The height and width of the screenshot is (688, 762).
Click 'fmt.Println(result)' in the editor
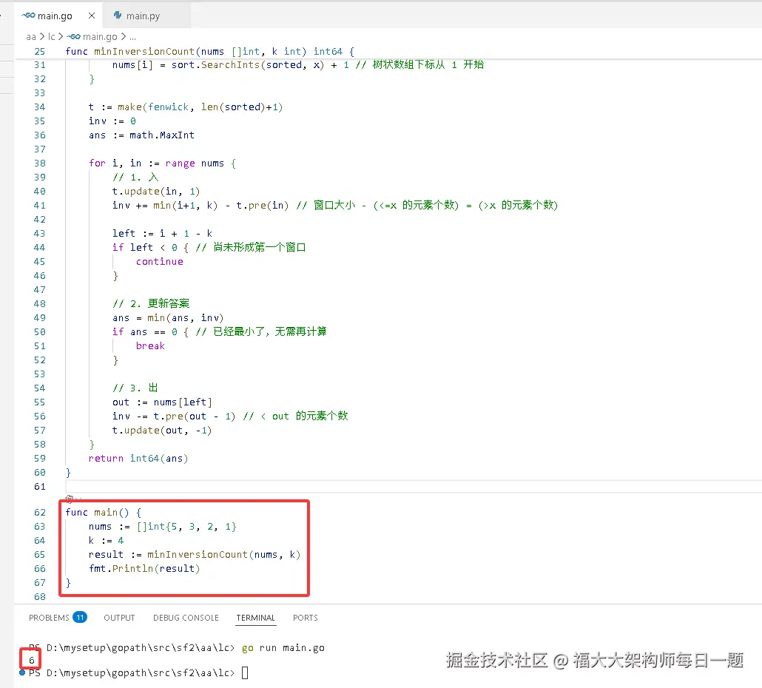(x=144, y=568)
